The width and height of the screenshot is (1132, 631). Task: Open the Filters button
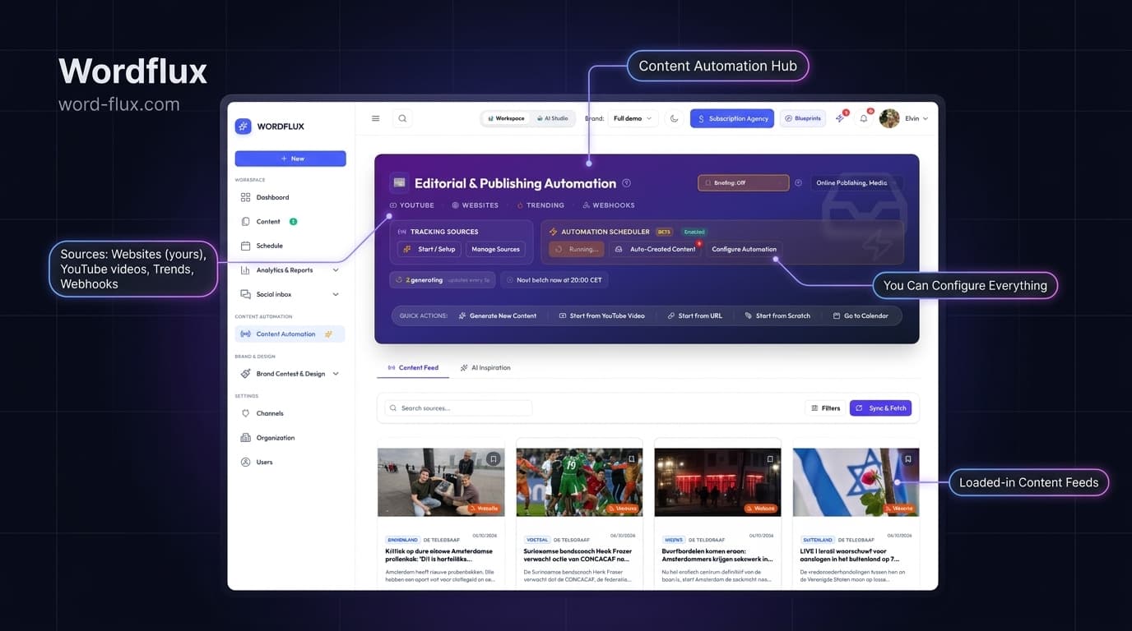tap(825, 408)
